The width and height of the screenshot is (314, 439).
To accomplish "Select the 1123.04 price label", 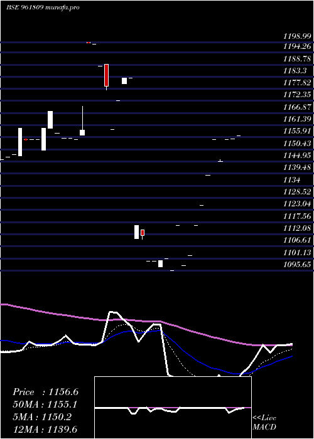I will [297, 204].
